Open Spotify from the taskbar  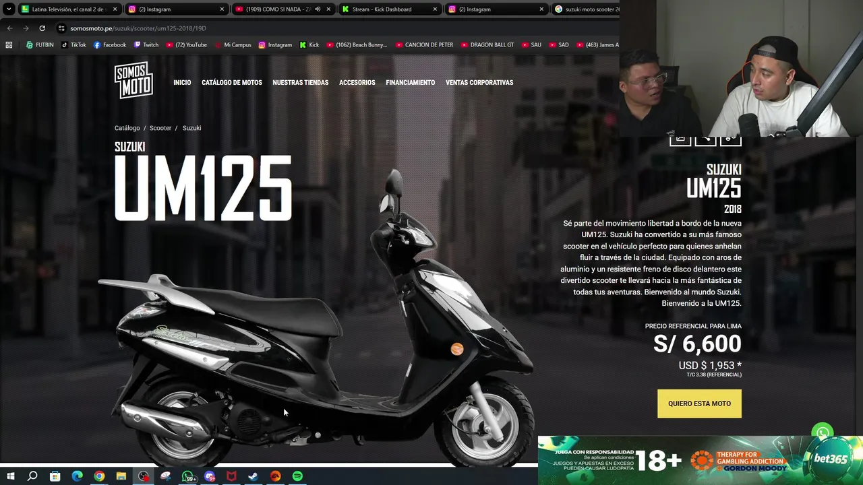[x=297, y=476]
